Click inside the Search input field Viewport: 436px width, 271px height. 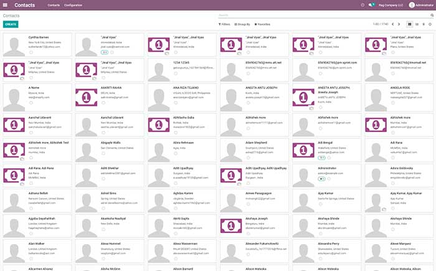coord(324,16)
